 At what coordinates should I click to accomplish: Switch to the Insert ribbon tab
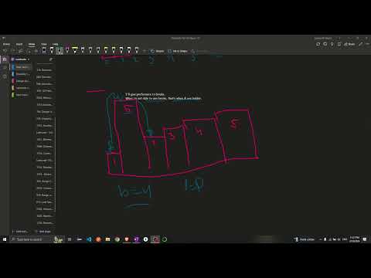[19, 44]
